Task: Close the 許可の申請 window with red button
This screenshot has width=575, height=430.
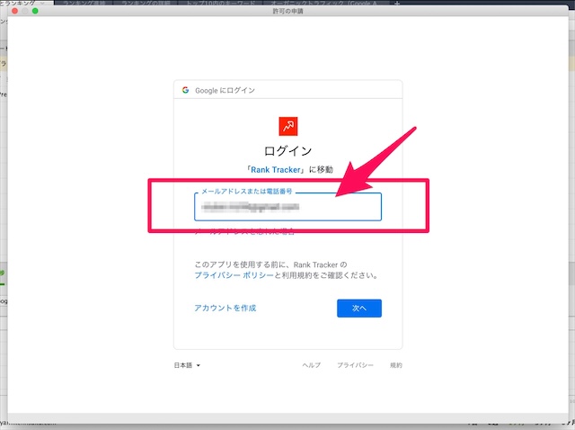Action: pyautogui.click(x=14, y=11)
